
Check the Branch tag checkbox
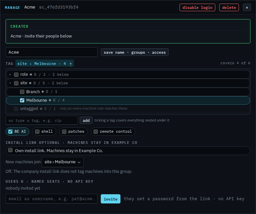tap(22, 92)
